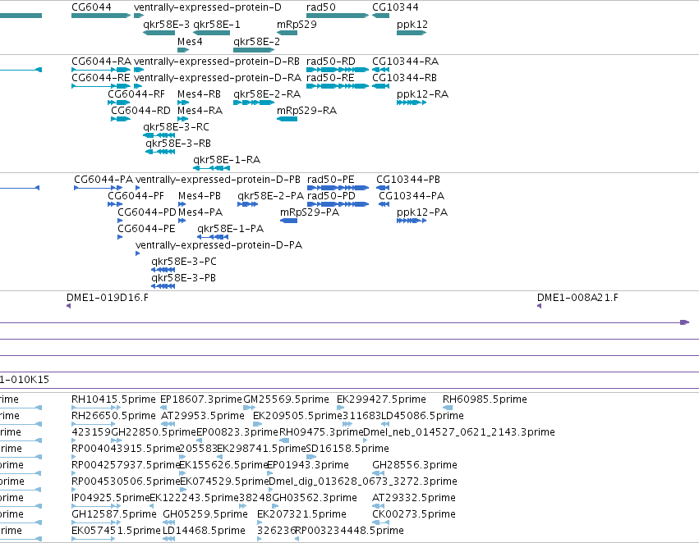Click the qkr58E-3-PB protein glyph
The height and width of the screenshot is (543, 699).
point(163,286)
